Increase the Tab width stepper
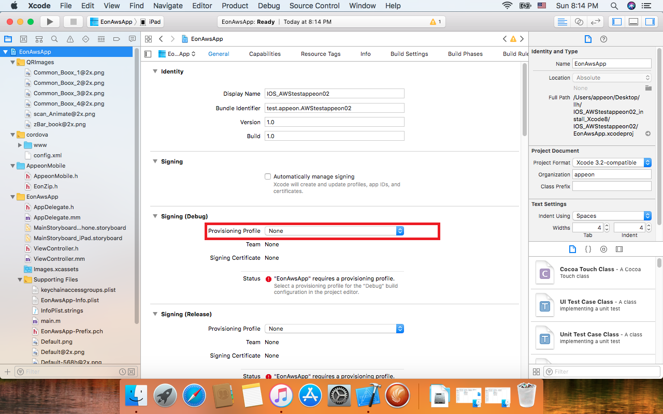663x414 pixels. [x=607, y=225]
